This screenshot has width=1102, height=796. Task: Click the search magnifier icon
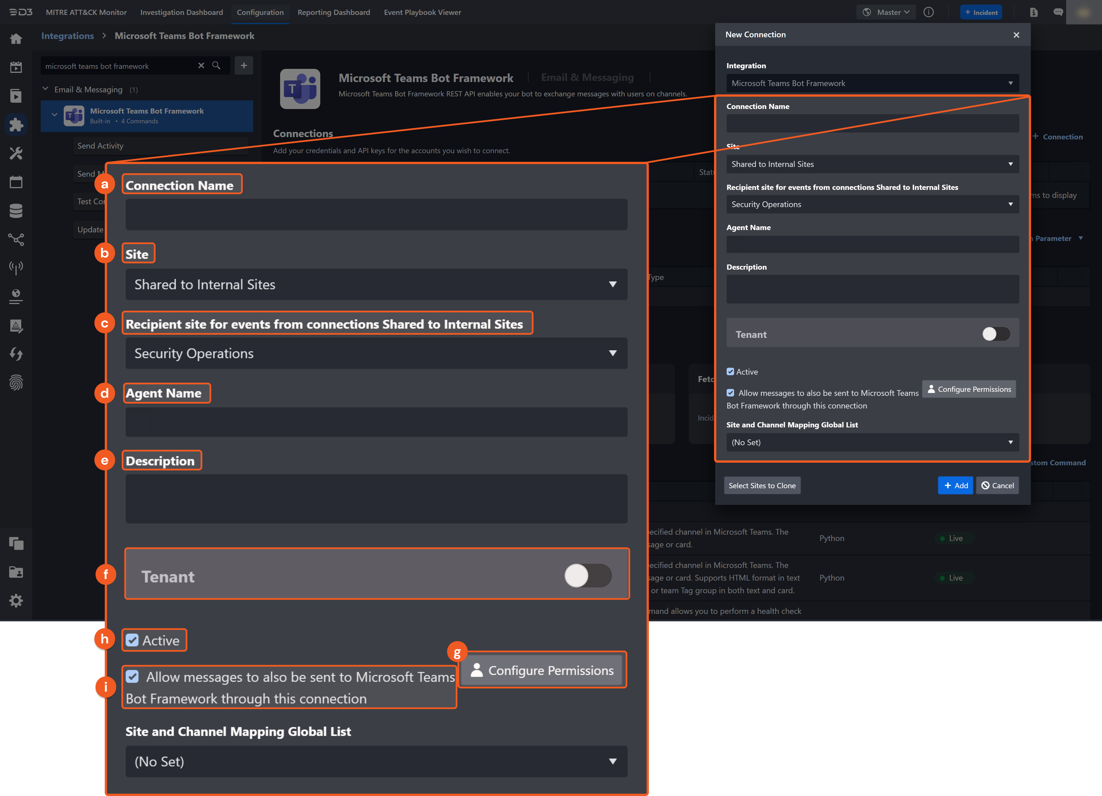coord(216,66)
